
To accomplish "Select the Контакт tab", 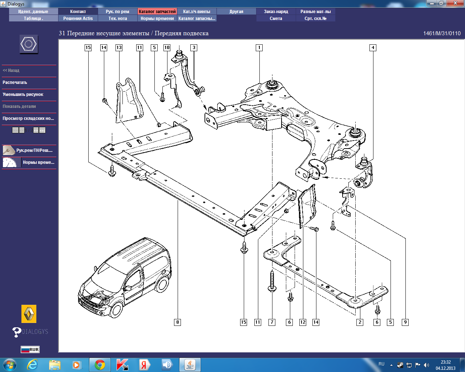I will 78,12.
